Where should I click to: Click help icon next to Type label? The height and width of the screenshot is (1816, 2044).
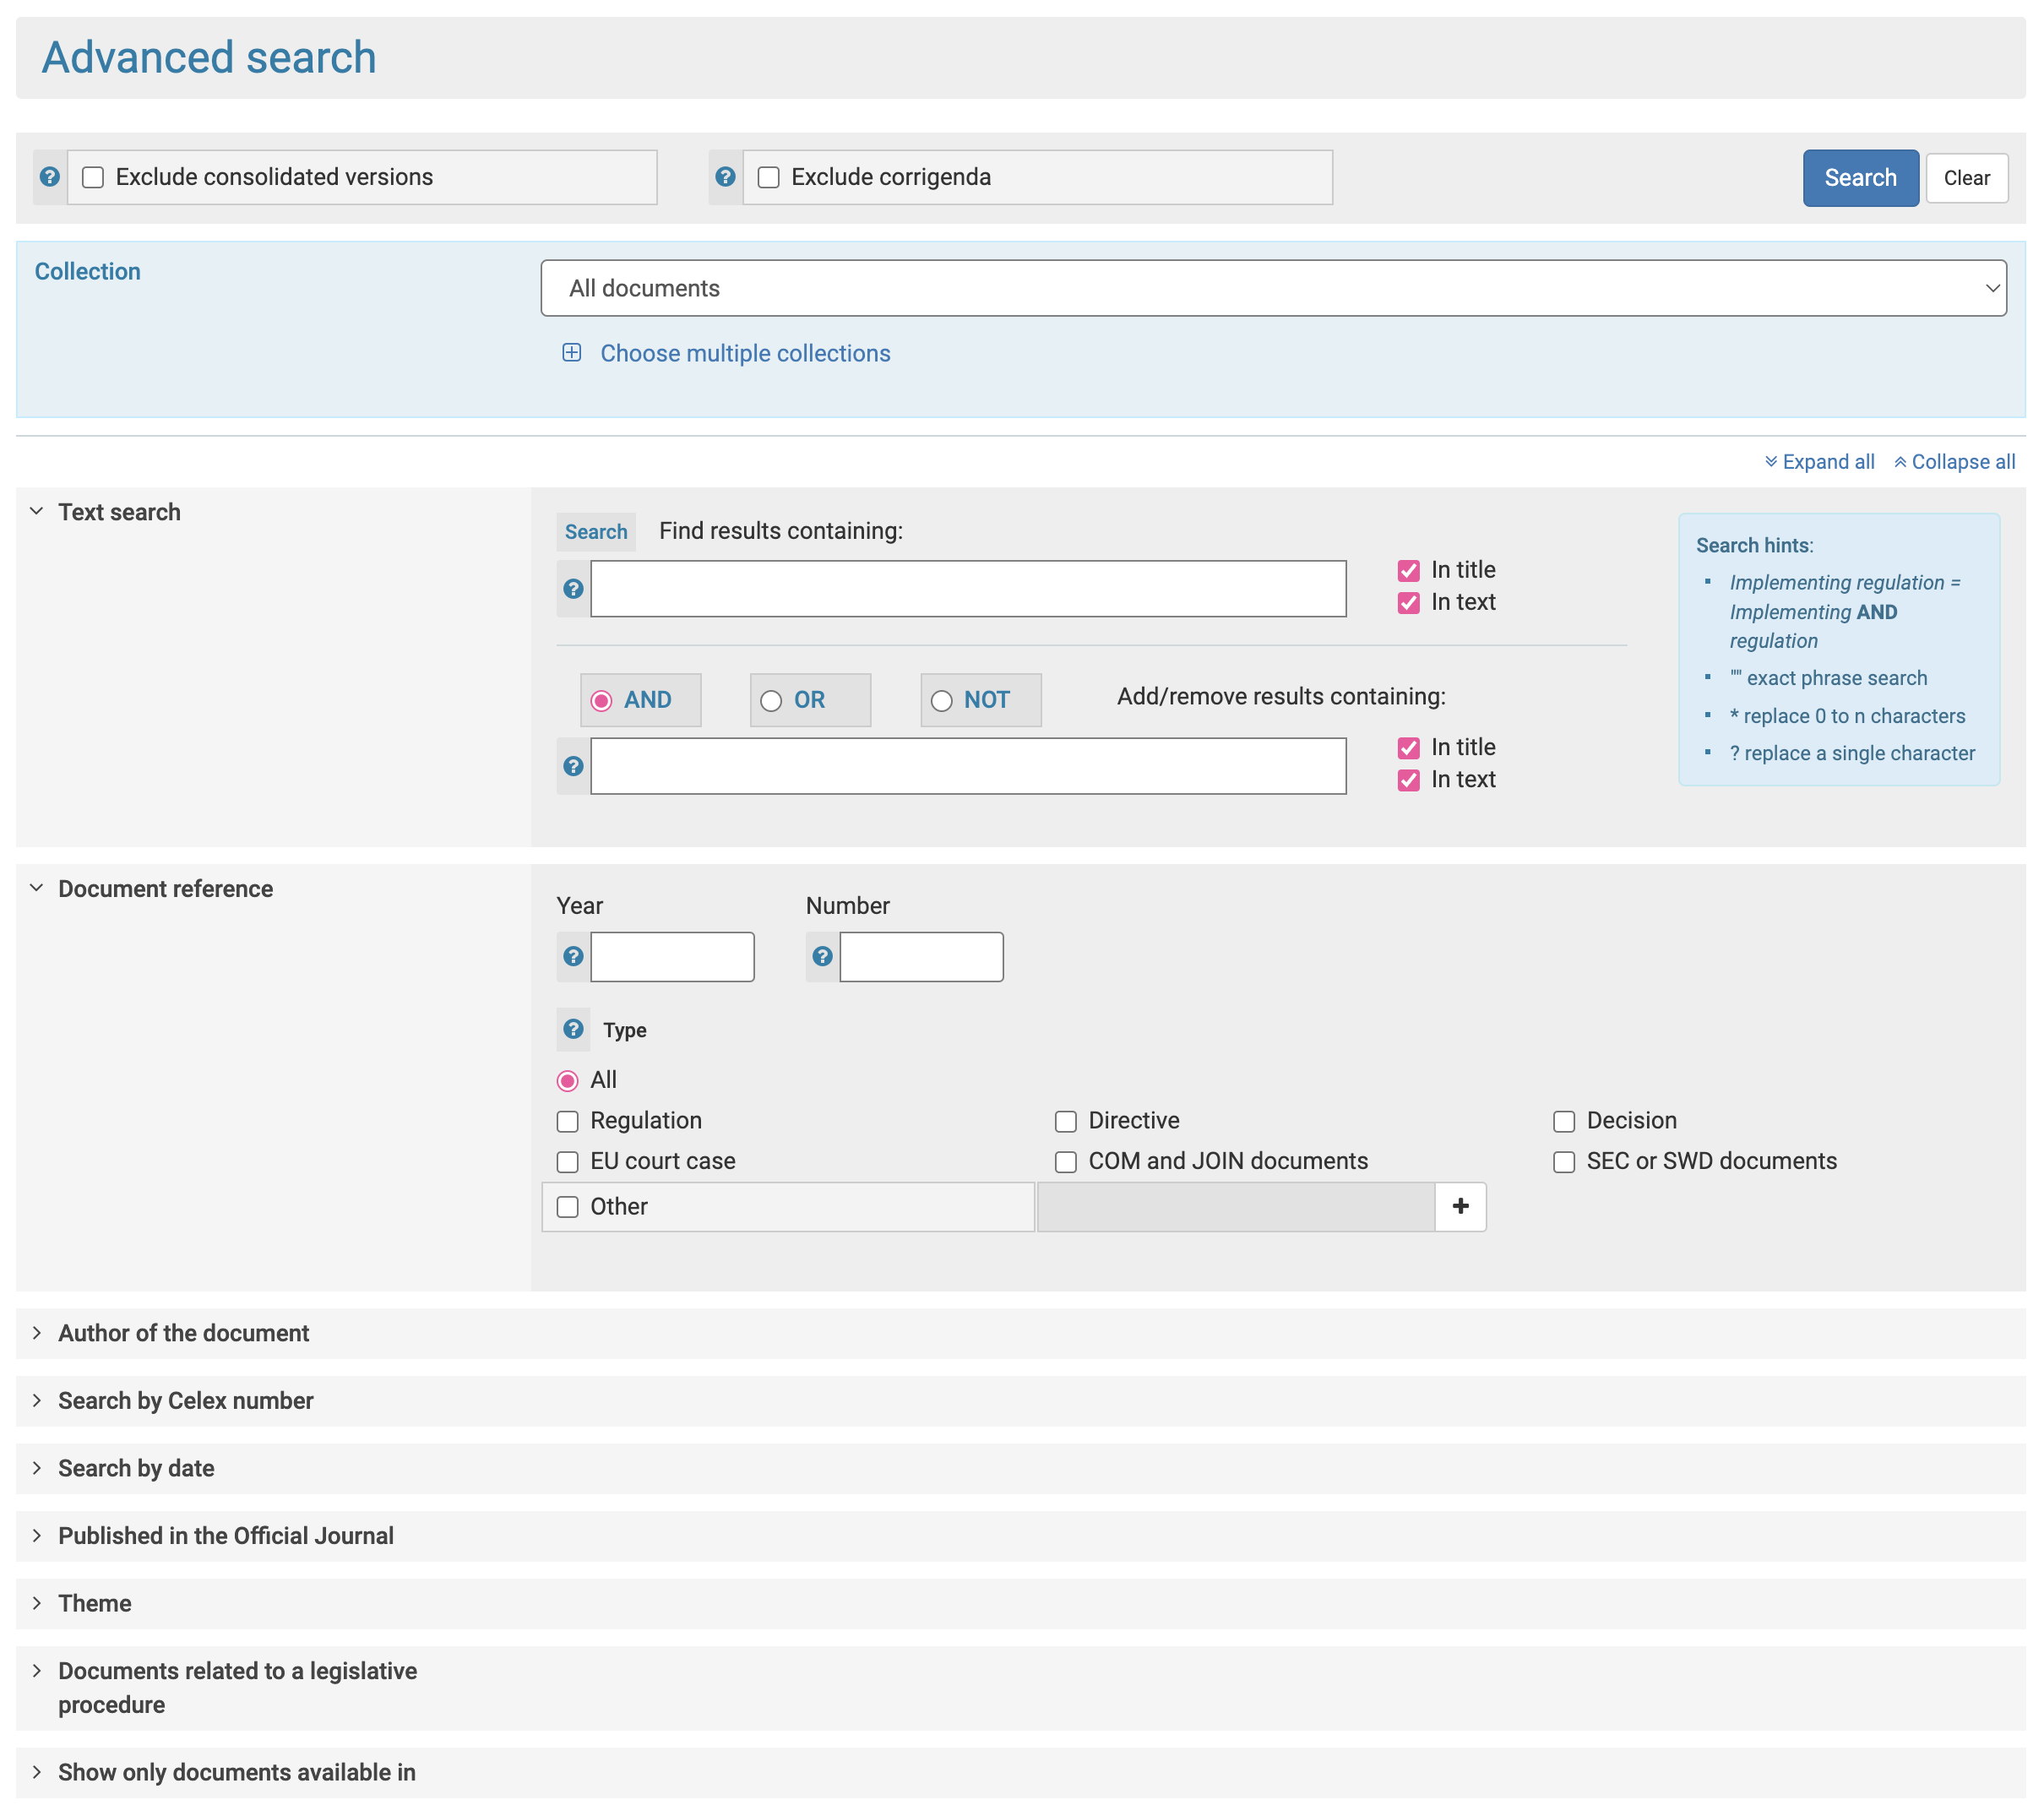(573, 1029)
